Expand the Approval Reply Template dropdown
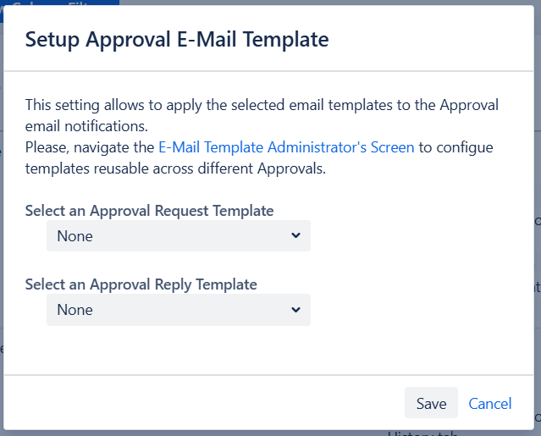The width and height of the screenshot is (541, 436). pos(178,310)
